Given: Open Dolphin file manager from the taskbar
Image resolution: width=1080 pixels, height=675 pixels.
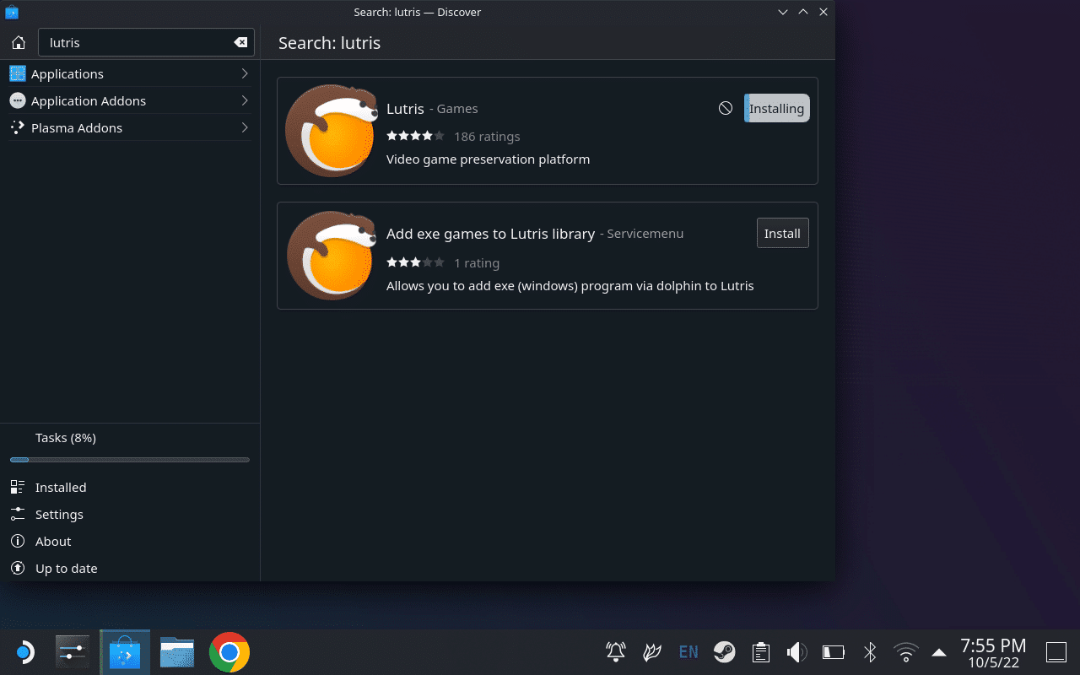Looking at the screenshot, I should (x=177, y=652).
